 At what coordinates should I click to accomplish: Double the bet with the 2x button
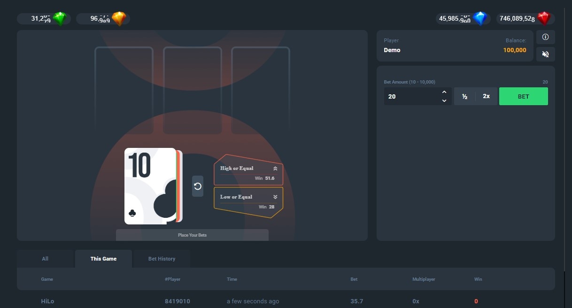point(486,96)
